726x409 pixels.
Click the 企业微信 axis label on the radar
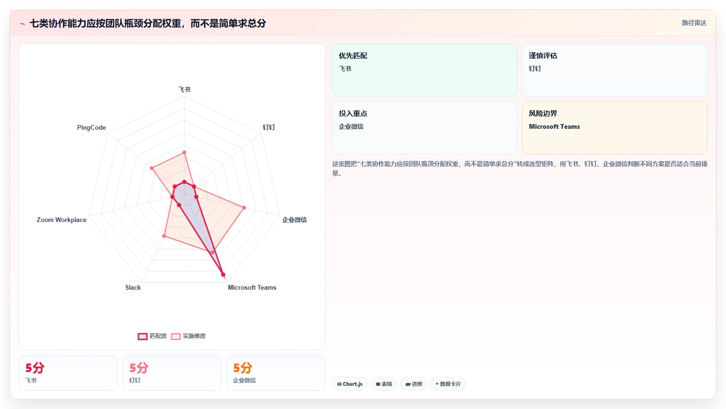coord(294,220)
